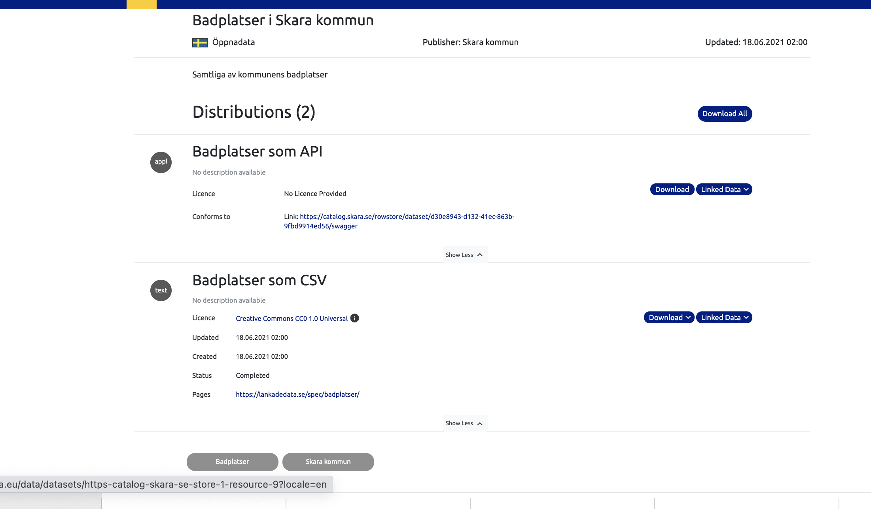
Task: Click the Öppnadata catalogue label
Action: (x=233, y=42)
